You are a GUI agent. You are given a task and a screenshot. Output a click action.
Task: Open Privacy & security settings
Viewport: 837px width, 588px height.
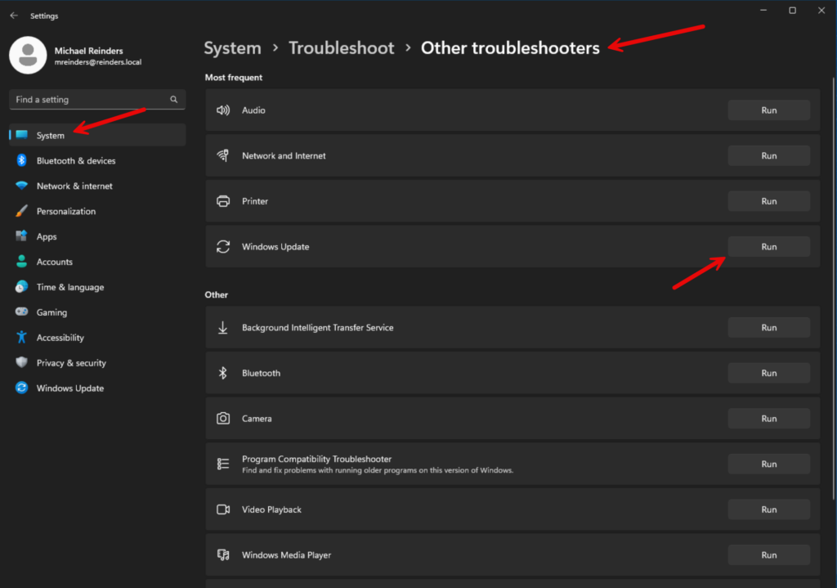[98, 362]
